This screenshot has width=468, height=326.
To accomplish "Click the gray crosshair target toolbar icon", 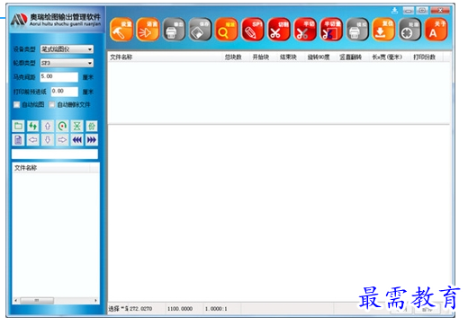I will pyautogui.click(x=409, y=30).
